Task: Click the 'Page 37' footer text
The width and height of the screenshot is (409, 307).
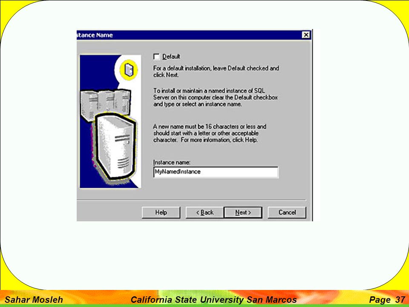Action: point(387,299)
